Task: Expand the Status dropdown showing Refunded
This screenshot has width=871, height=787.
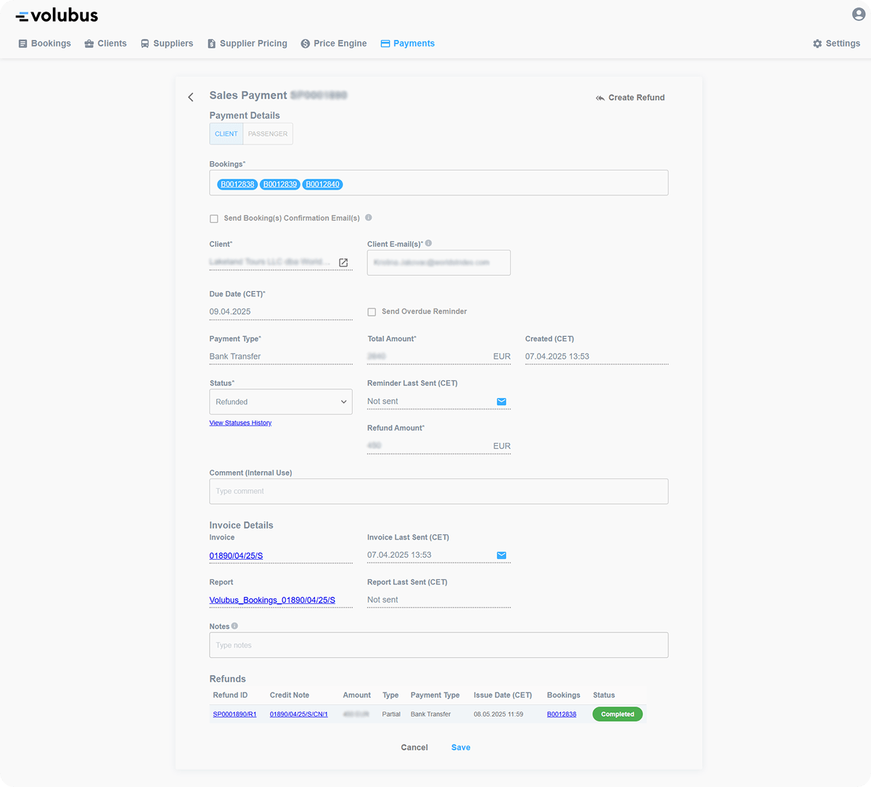Action: (280, 402)
